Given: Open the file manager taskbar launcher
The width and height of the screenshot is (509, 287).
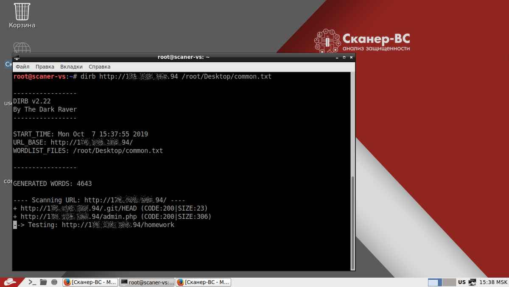Looking at the screenshot, I should [43, 282].
